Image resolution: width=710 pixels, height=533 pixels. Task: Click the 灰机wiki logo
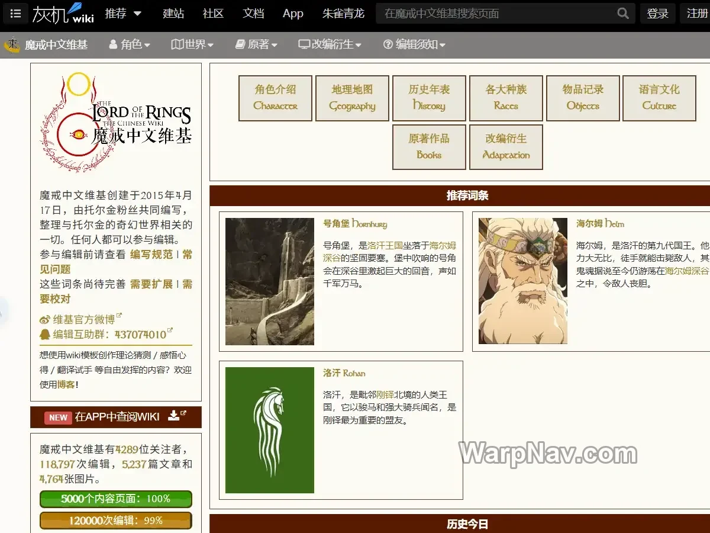(63, 13)
